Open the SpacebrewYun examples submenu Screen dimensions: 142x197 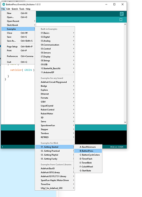pyautogui.click(x=55, y=125)
